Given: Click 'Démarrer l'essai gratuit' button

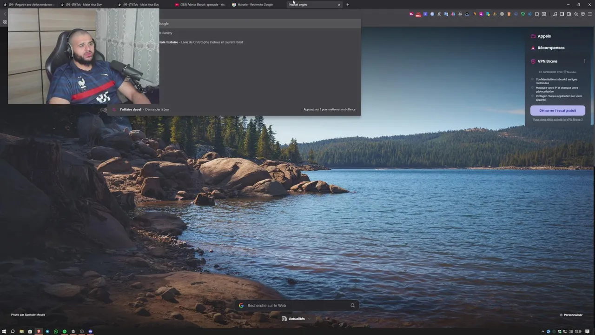Looking at the screenshot, I should (557, 110).
